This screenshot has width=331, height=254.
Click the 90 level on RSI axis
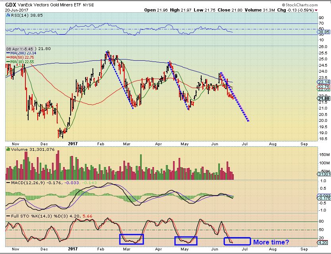(x=321, y=18)
